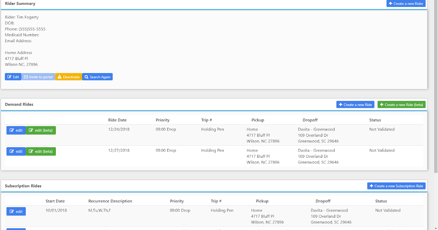Click pencil icon on rider Edit button
Screen dimensions: 438x230
(9, 77)
